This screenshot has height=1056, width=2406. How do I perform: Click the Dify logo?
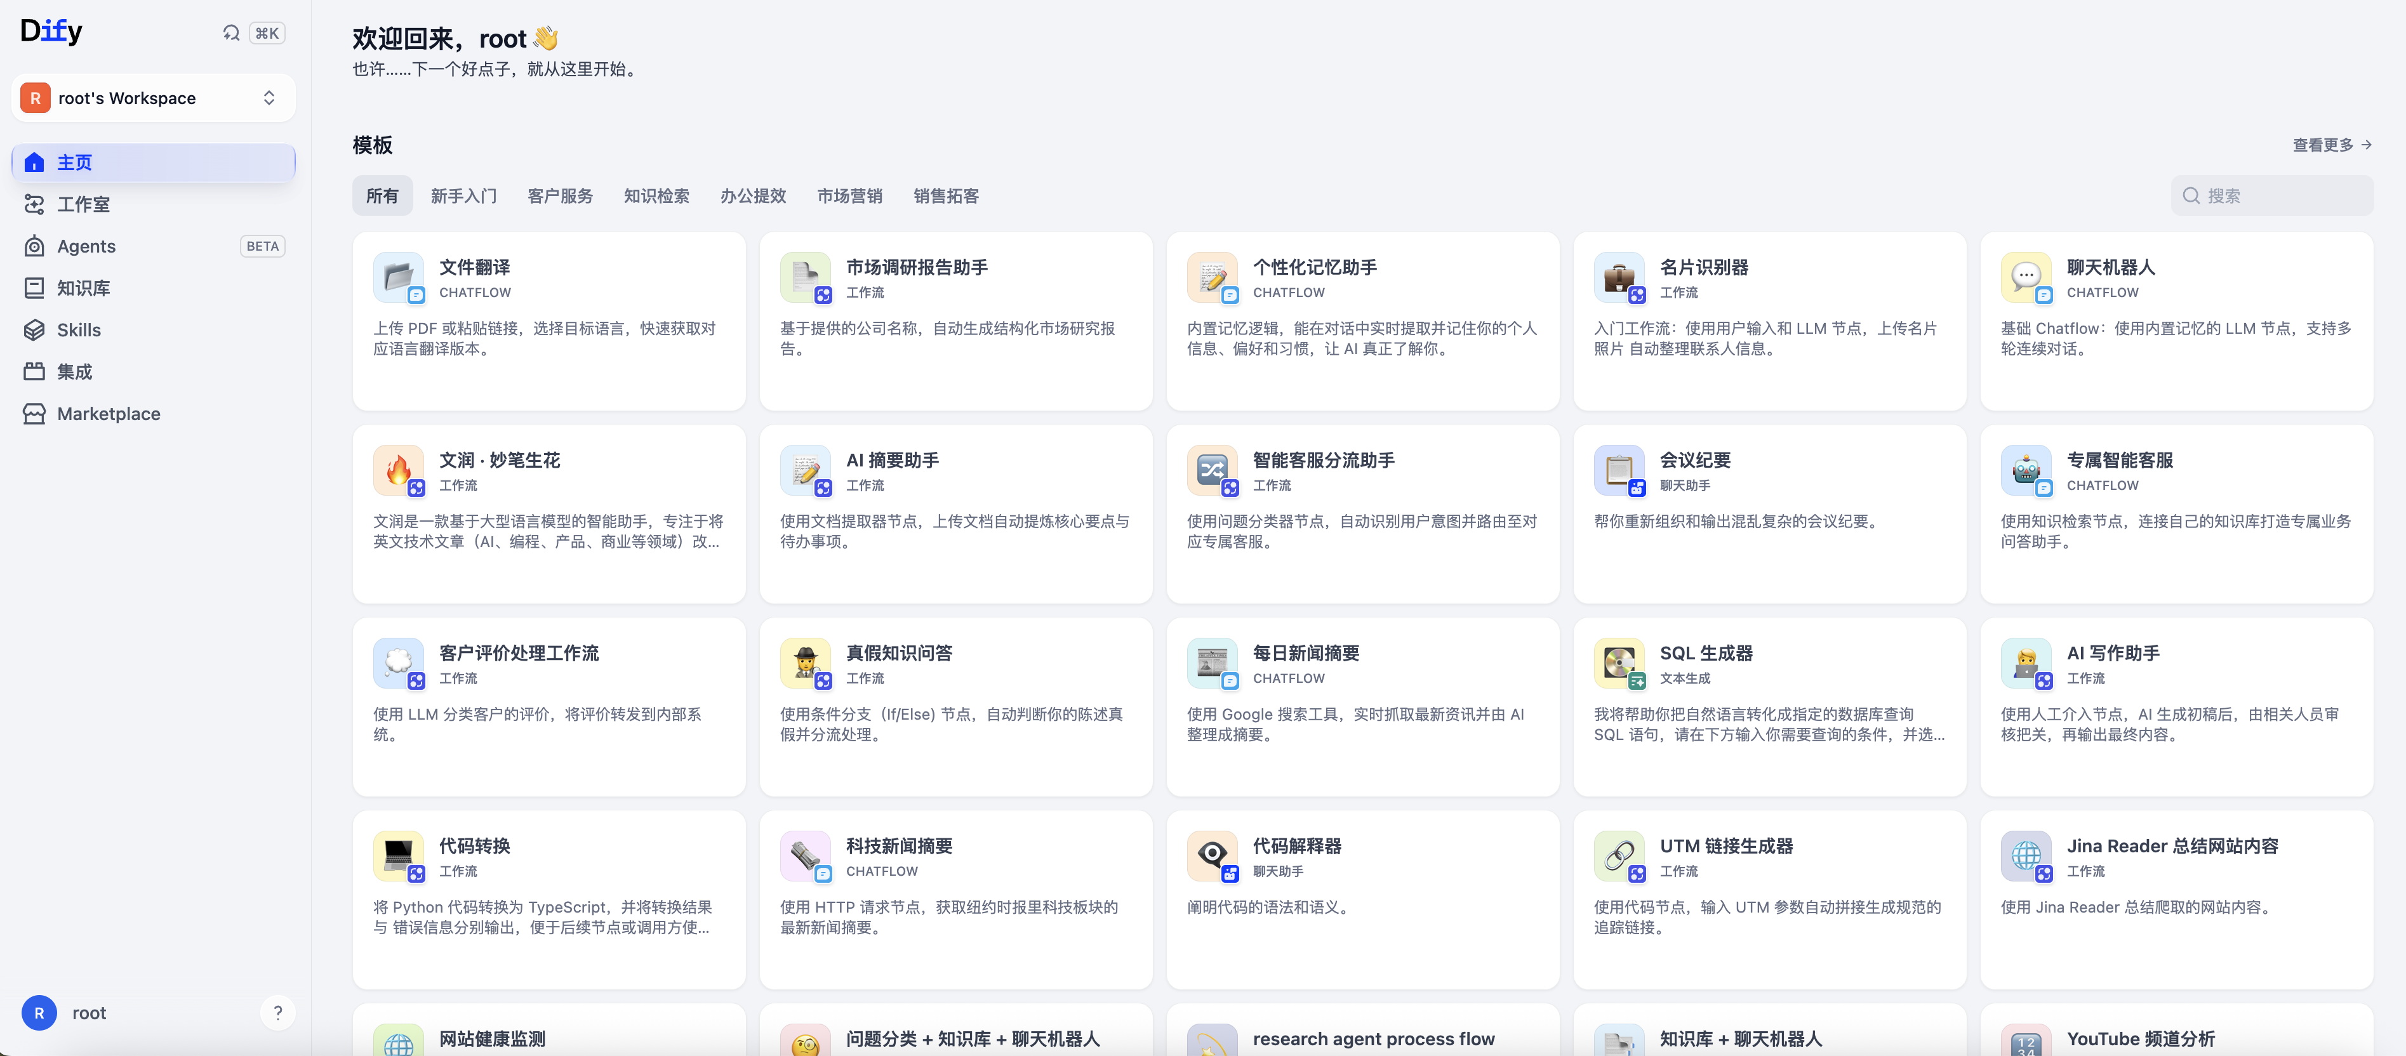(x=51, y=31)
